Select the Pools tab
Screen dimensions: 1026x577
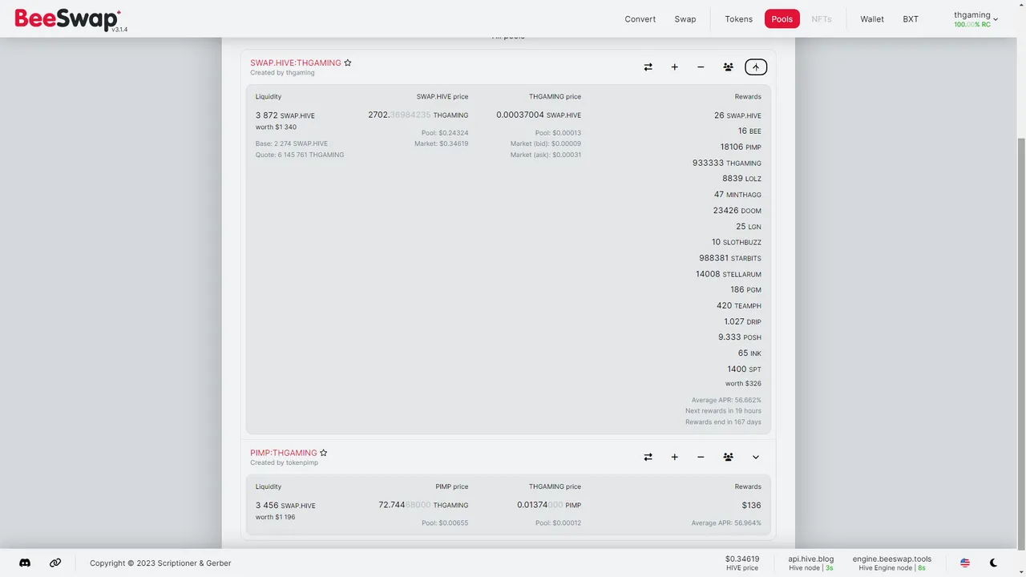pyautogui.click(x=782, y=19)
